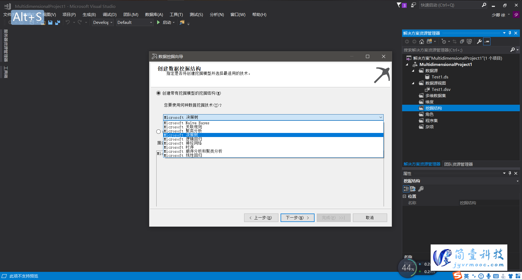
Task: Click the wrench Properties icon in Solution Explorer
Action: [479, 42]
